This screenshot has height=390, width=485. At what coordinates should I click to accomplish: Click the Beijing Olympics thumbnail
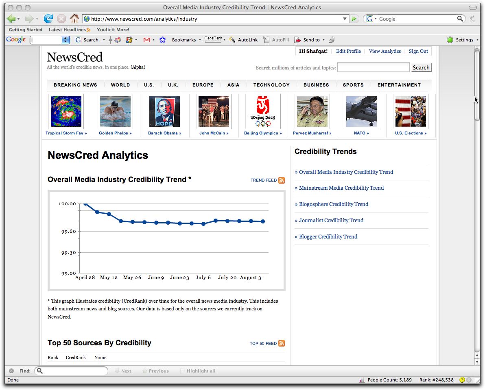click(x=263, y=111)
